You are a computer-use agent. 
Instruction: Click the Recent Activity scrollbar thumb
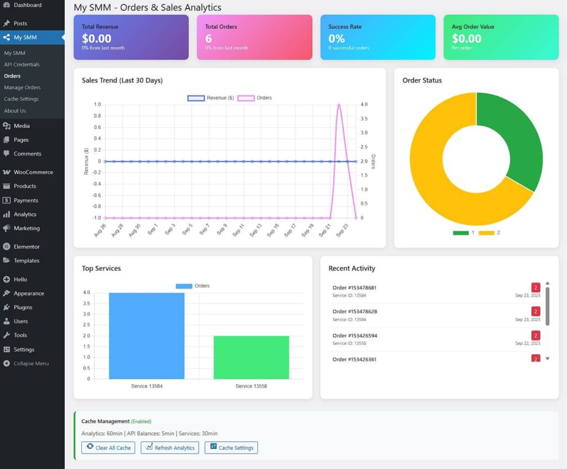(548, 306)
